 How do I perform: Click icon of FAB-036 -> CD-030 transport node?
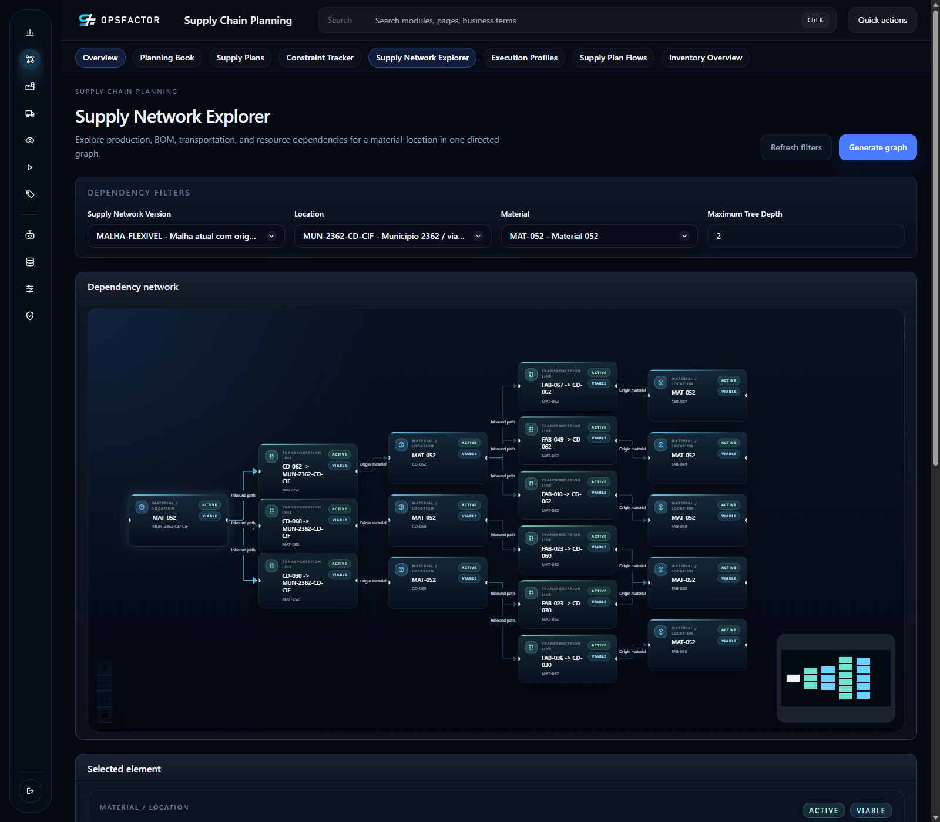pos(531,647)
